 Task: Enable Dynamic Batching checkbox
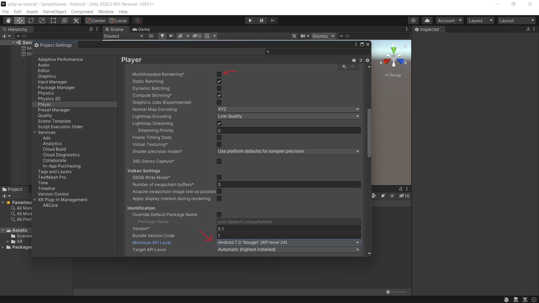tap(219, 88)
